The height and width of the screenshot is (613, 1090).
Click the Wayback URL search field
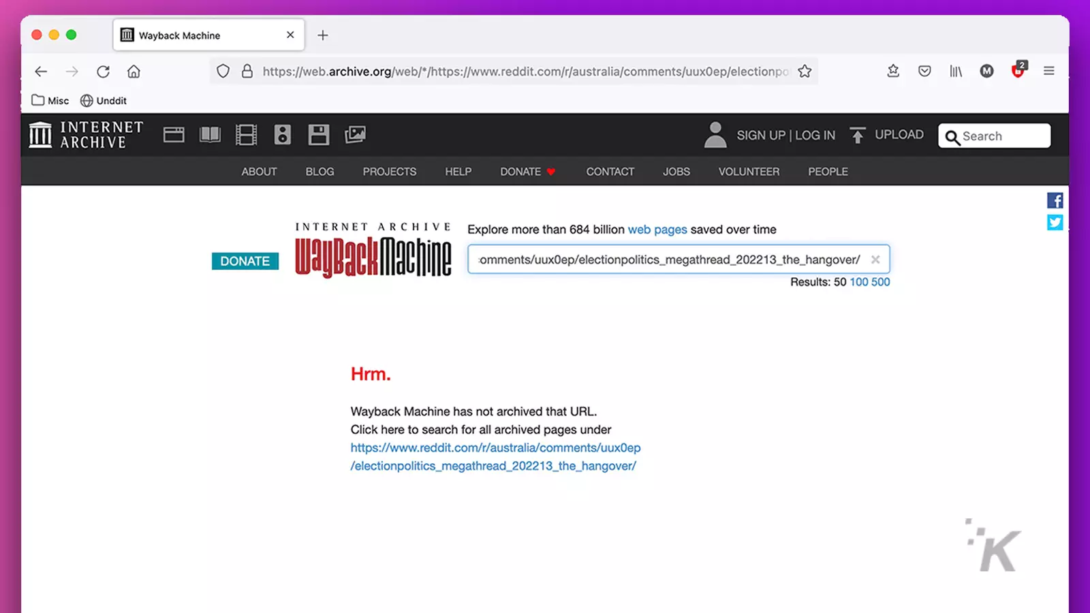tap(679, 260)
